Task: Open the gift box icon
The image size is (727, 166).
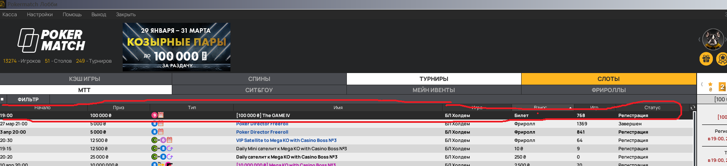Action: (x=706, y=59)
